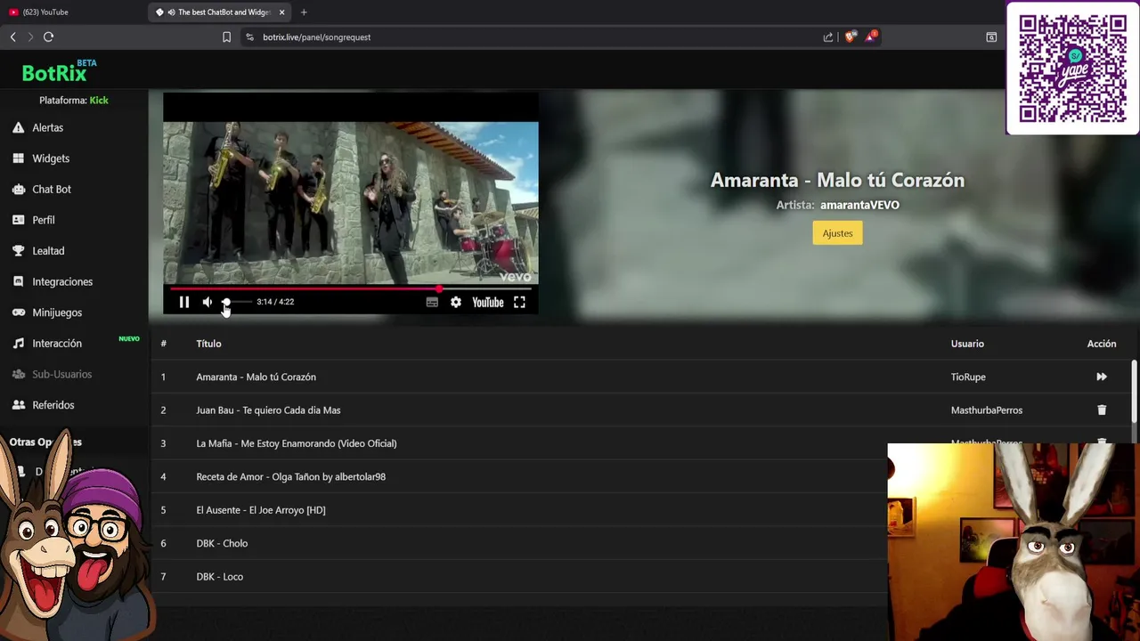Skip current song Amaranta with forward icon
Image resolution: width=1140 pixels, height=641 pixels.
1102,377
